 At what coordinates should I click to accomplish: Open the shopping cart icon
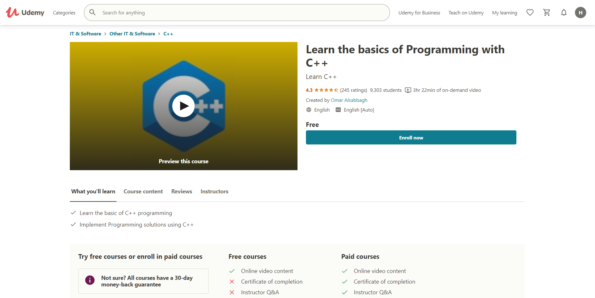pyautogui.click(x=547, y=13)
